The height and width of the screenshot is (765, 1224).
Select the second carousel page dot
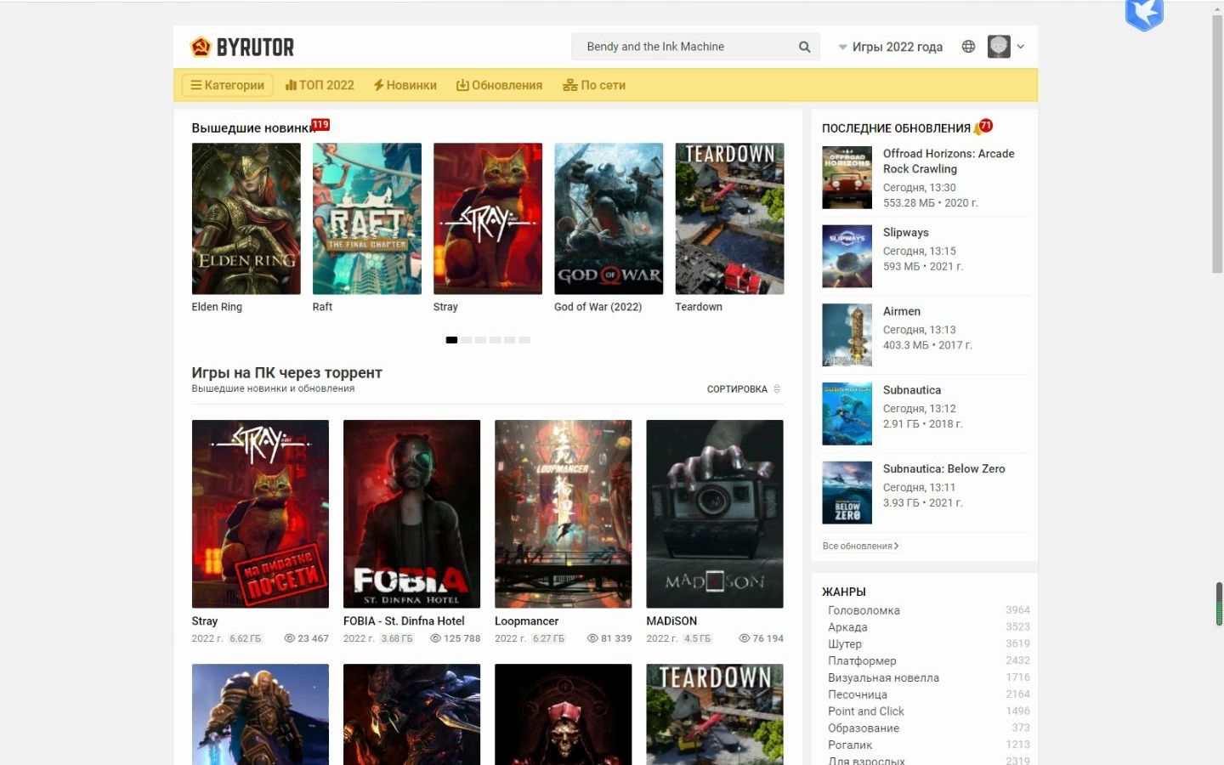point(466,340)
